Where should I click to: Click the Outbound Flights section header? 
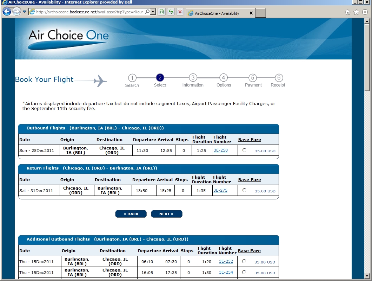tap(148, 128)
